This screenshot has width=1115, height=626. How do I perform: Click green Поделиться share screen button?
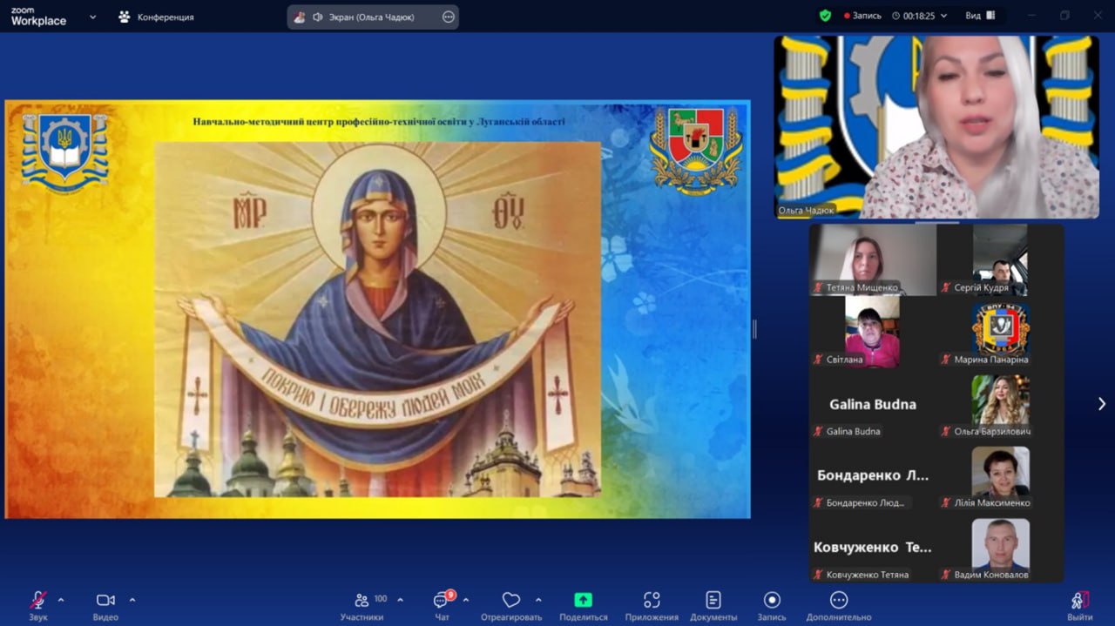pos(583,600)
